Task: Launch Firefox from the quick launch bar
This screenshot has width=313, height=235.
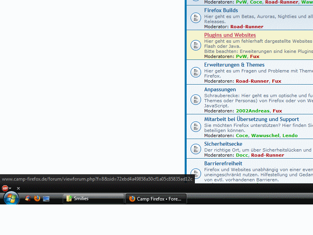Action: [37, 199]
